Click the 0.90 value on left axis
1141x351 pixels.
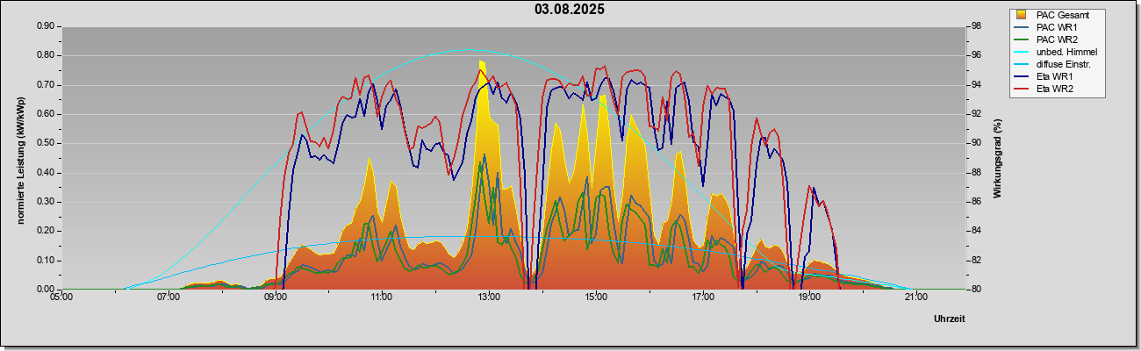click(46, 26)
